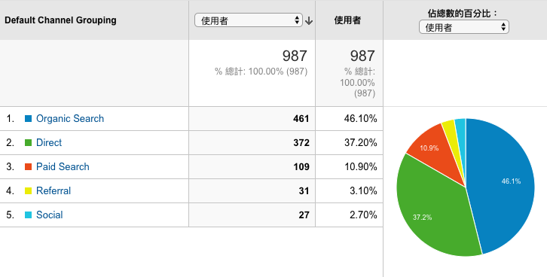Click the second 使用者 column header
The image size is (547, 277).
[x=347, y=20]
